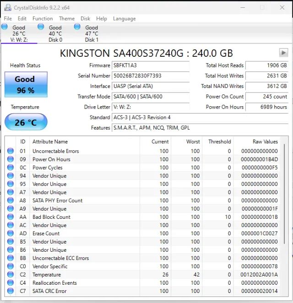
Task: Open the File menu
Action: [8, 19]
